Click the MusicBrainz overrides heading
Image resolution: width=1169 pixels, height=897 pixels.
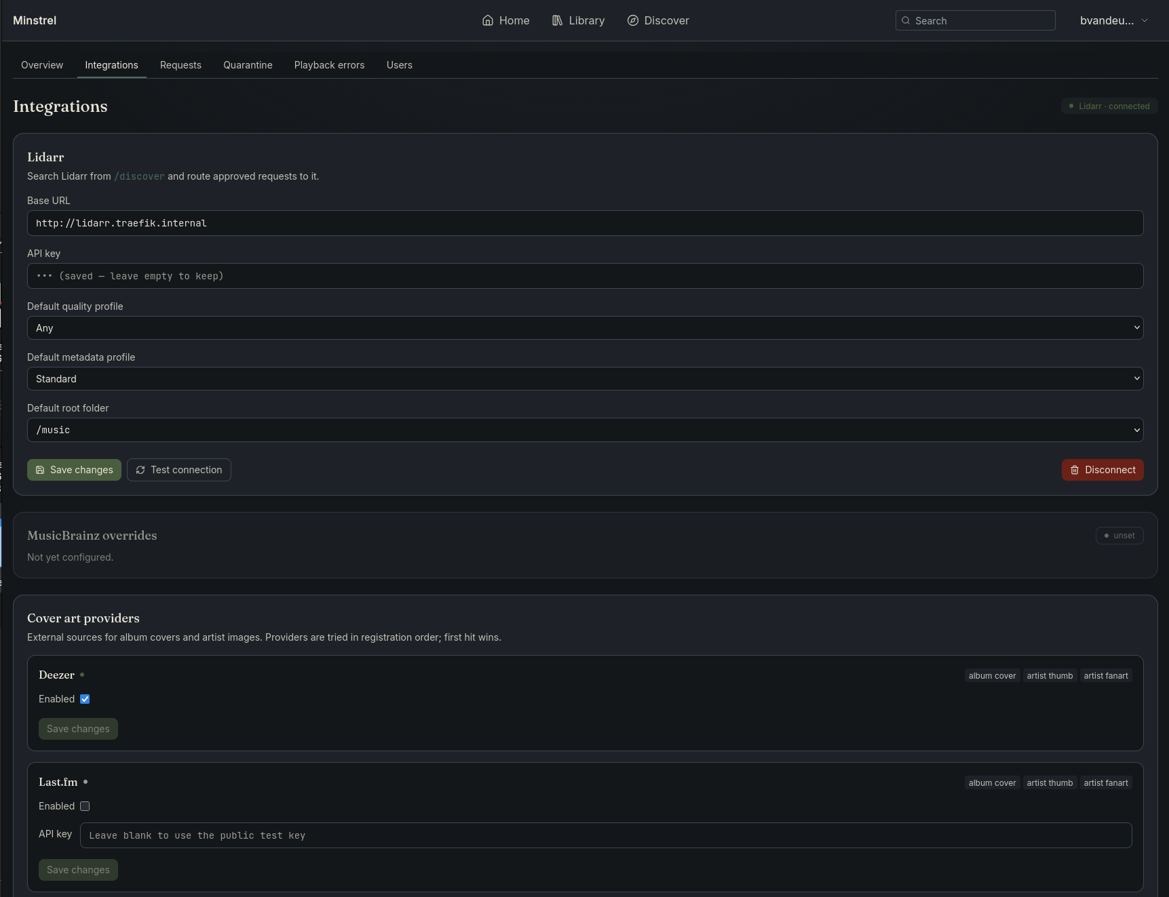pyautogui.click(x=92, y=536)
